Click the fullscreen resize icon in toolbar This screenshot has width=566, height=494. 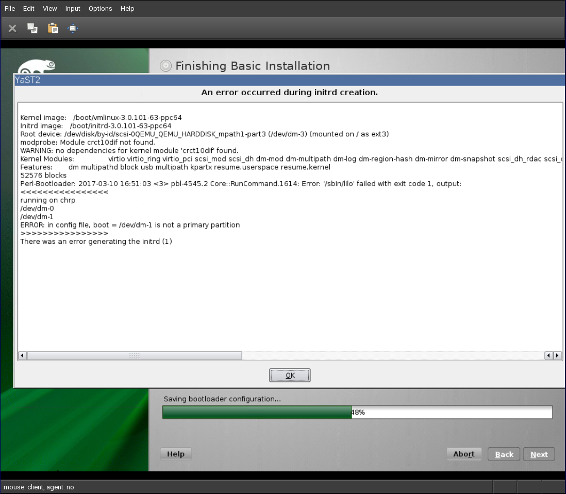point(73,28)
